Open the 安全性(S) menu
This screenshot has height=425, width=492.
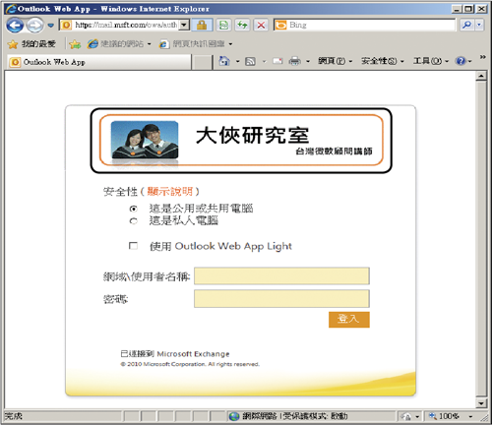pos(383,61)
